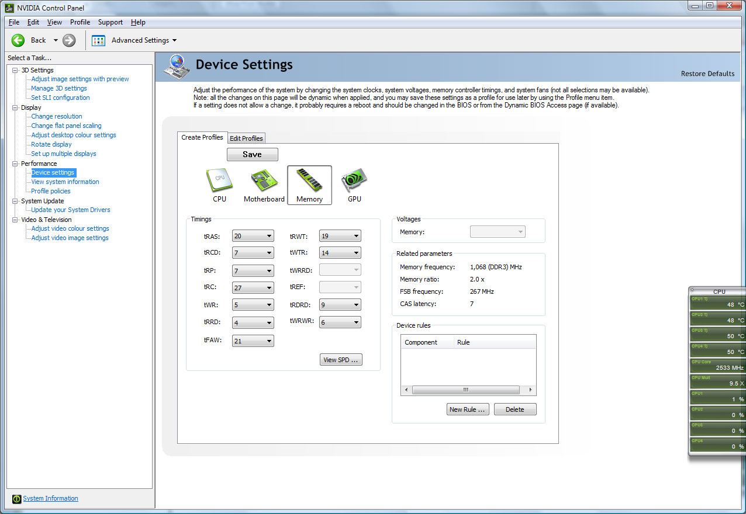Select the CPU device icon
Viewport: 746px width, 514px height.
(219, 180)
